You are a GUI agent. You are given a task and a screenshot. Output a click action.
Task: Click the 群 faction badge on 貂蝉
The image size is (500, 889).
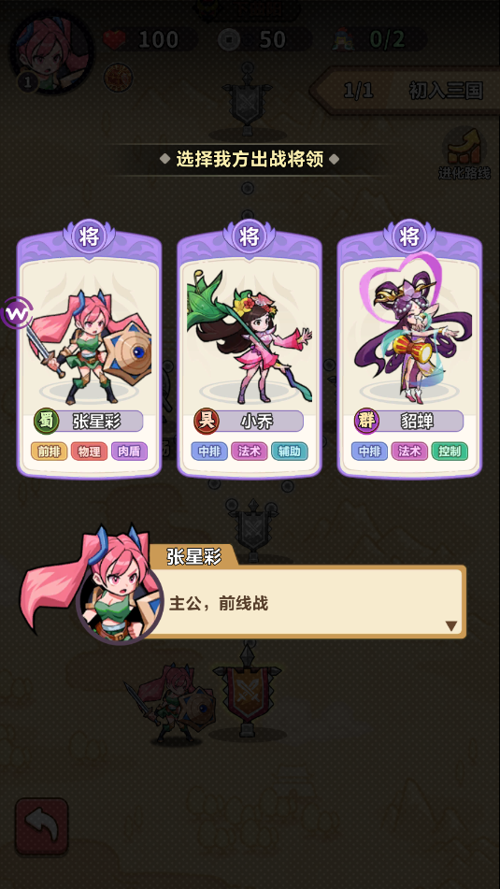[x=366, y=422]
